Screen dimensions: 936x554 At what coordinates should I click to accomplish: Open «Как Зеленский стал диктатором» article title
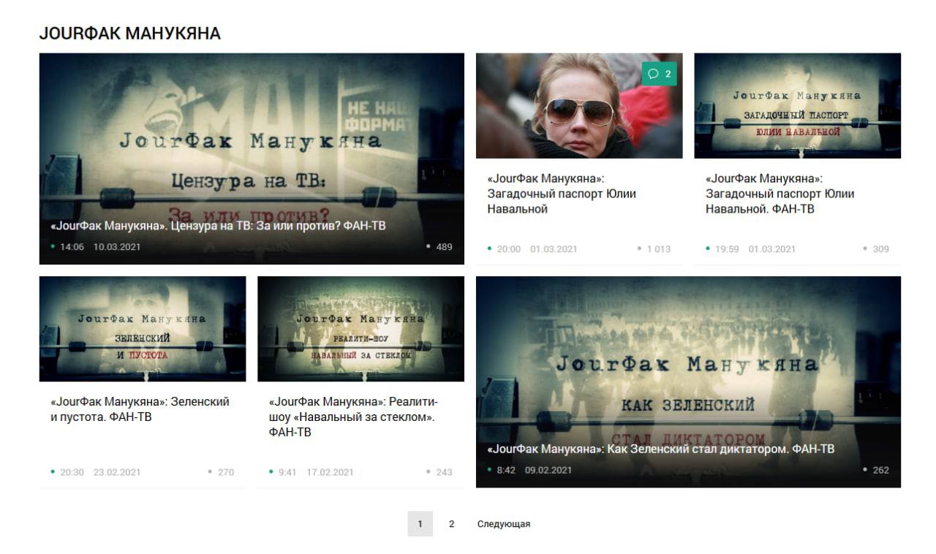(661, 449)
